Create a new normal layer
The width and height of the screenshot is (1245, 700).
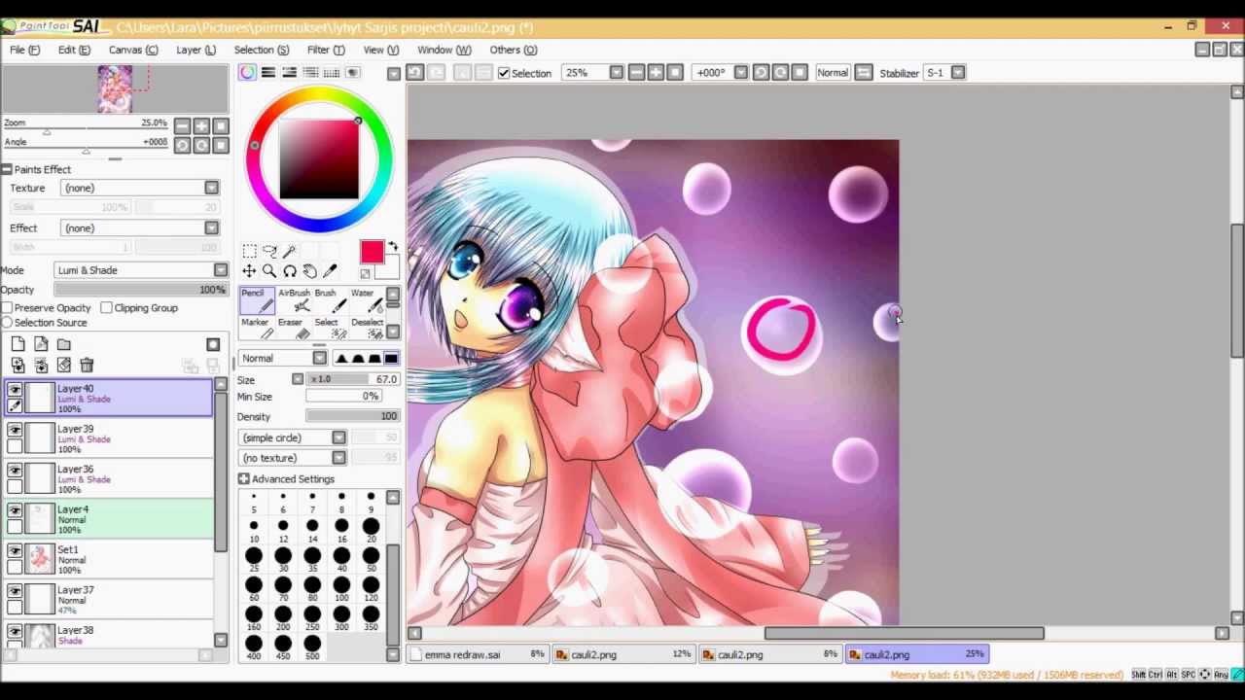pos(18,344)
